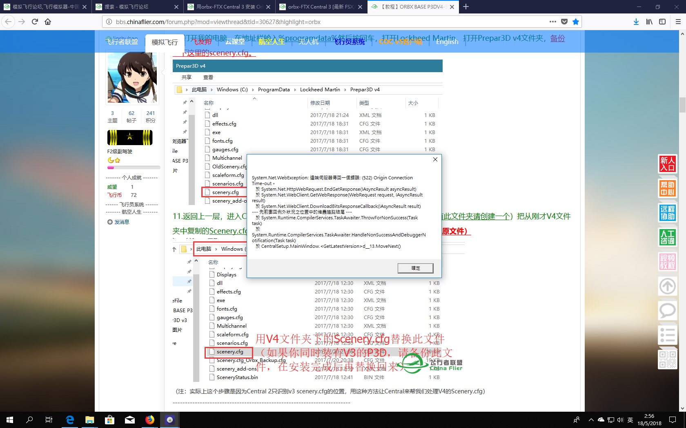Toggle the Firefox sidebar view

pyautogui.click(x=662, y=22)
